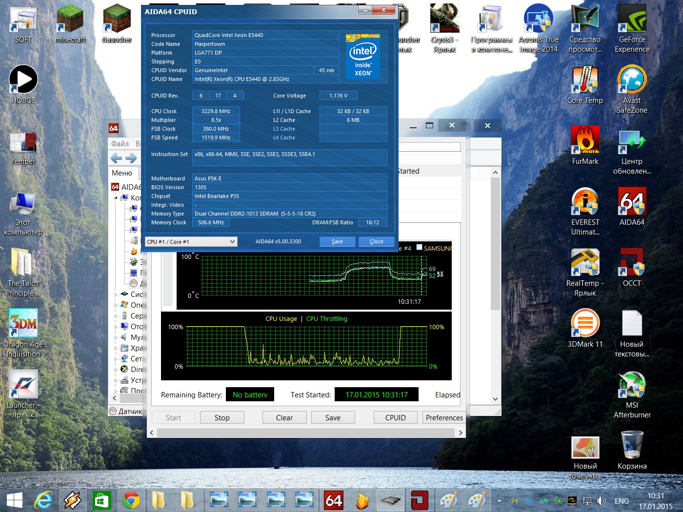Click the AIDA64 forward arrow toolbar icon
The height and width of the screenshot is (512, 683).
point(131,158)
